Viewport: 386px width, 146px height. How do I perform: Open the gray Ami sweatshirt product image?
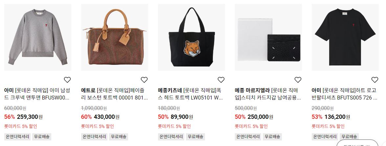tap(38, 37)
